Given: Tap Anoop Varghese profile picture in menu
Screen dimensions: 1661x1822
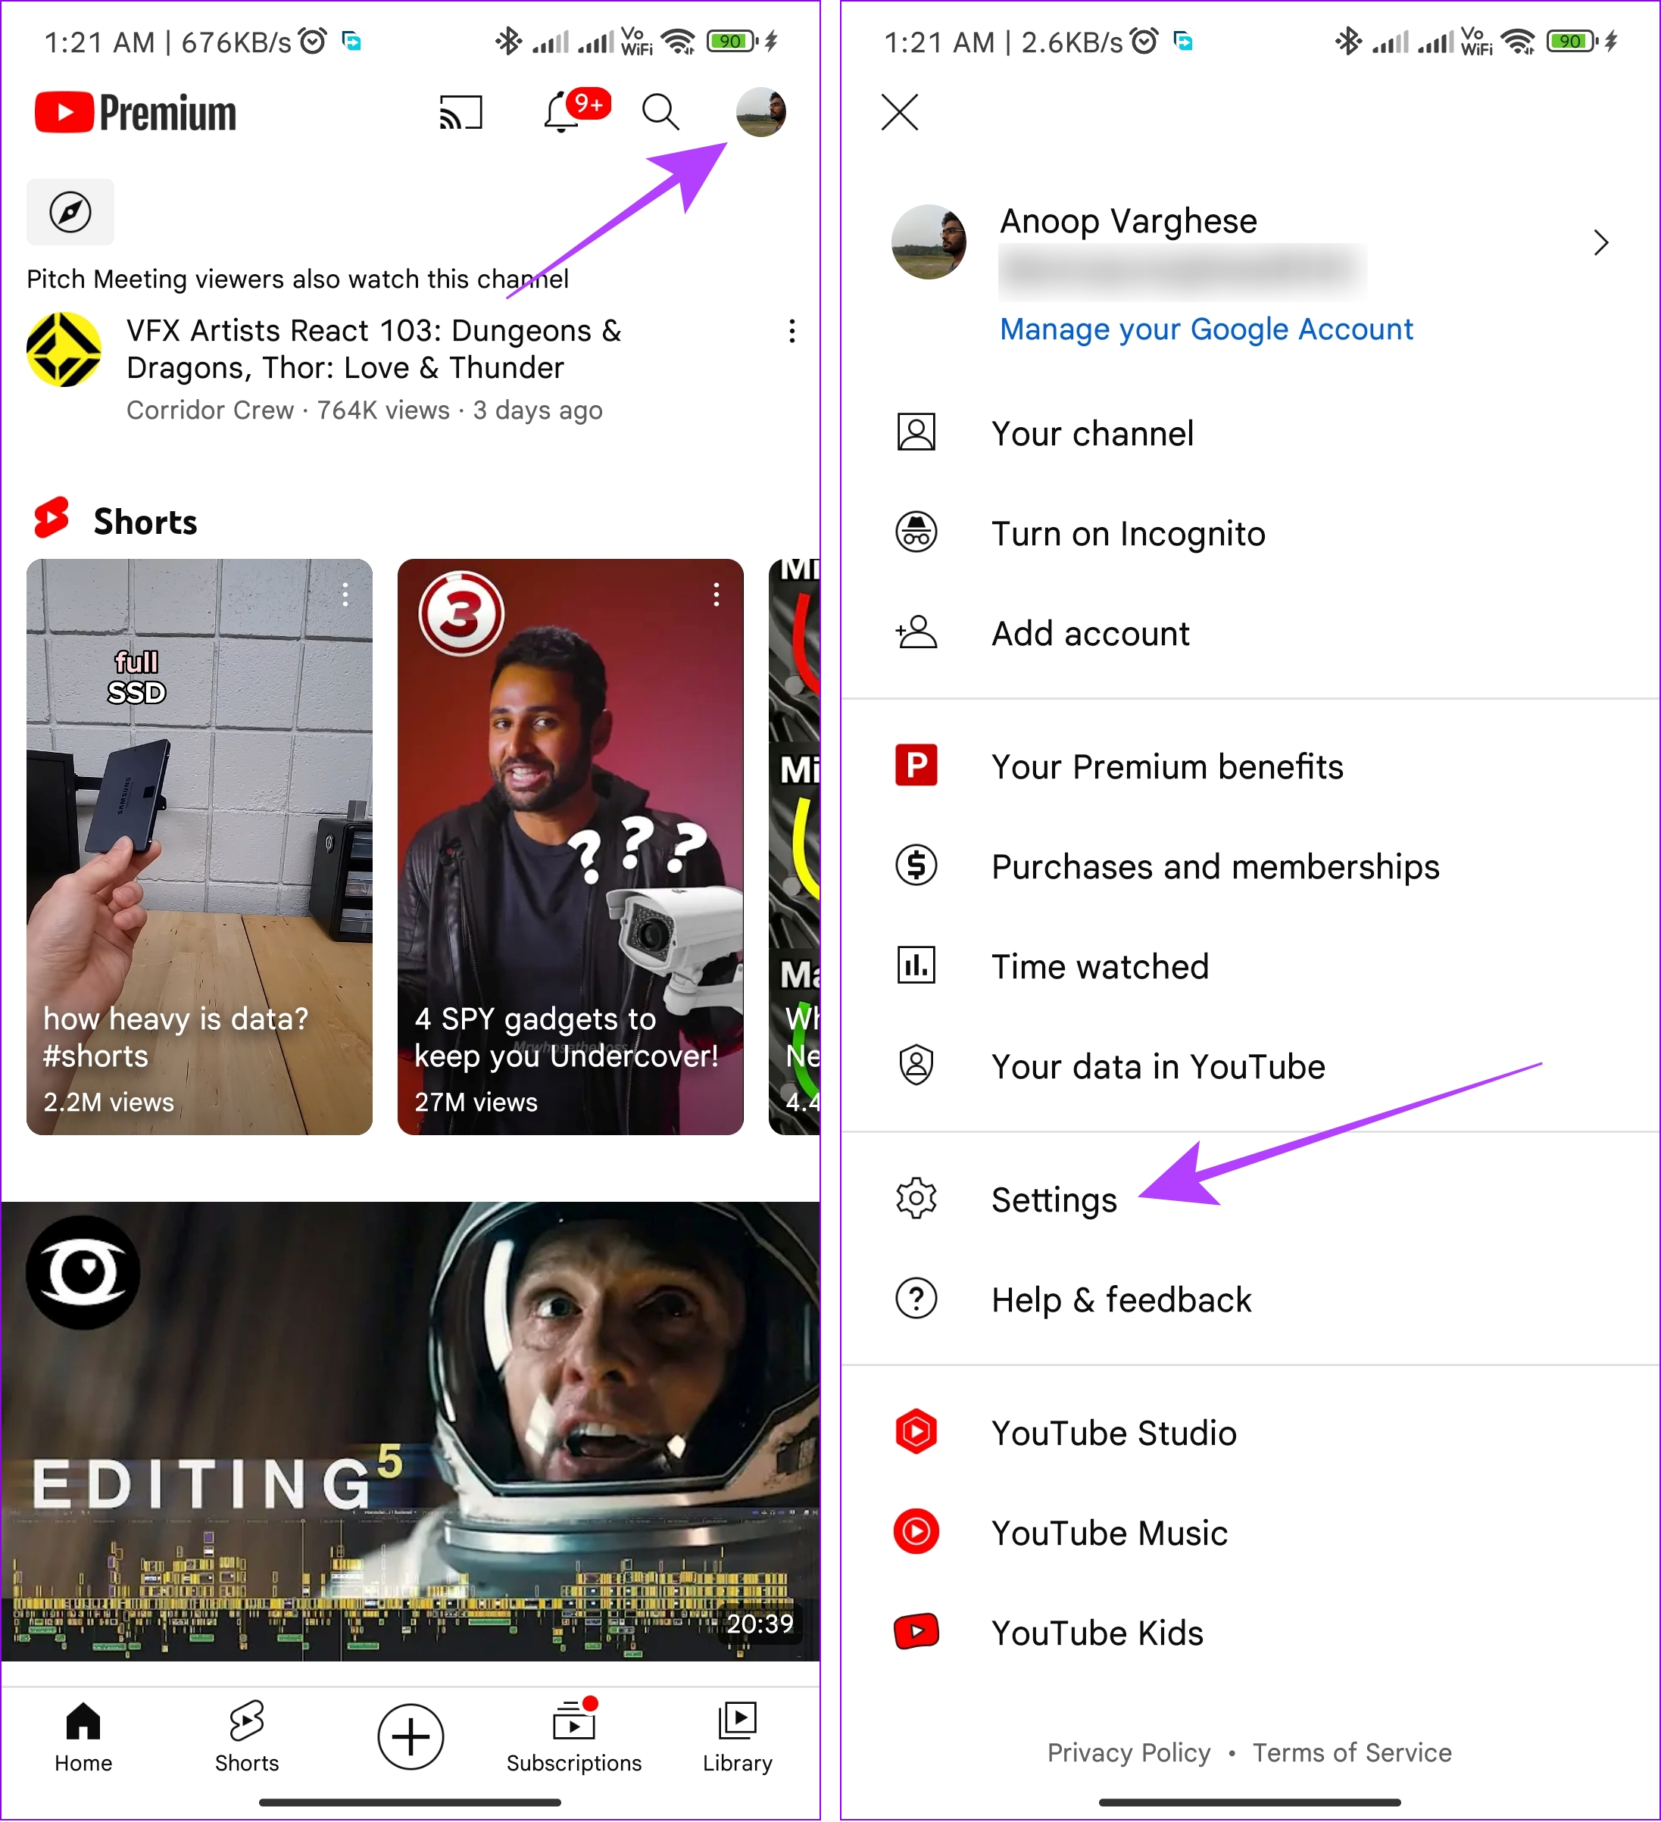Looking at the screenshot, I should pyautogui.click(x=928, y=242).
